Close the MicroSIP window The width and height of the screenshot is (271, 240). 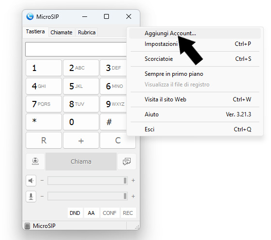[129, 16]
